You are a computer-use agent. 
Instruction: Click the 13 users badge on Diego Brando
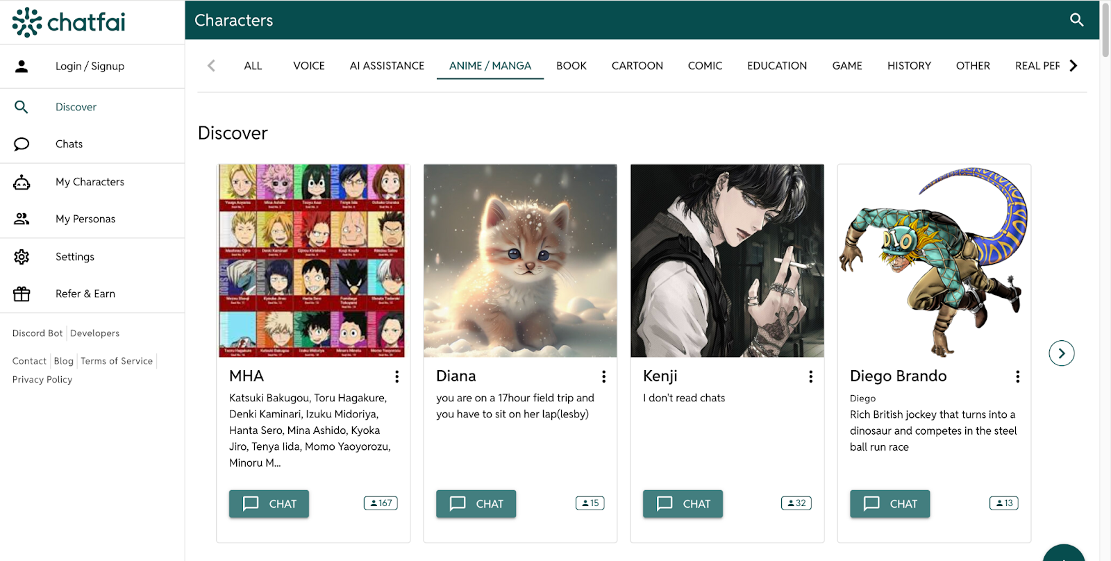point(1003,503)
